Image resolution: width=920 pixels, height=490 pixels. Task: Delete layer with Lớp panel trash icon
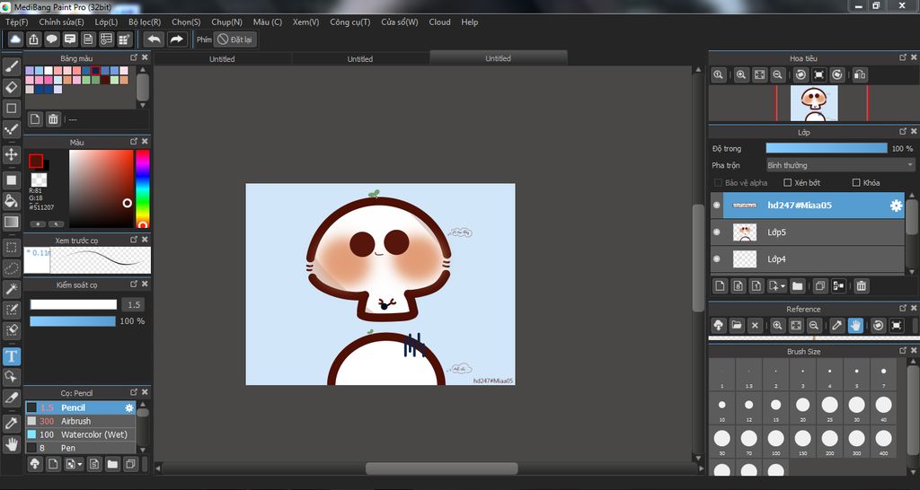pos(861,286)
